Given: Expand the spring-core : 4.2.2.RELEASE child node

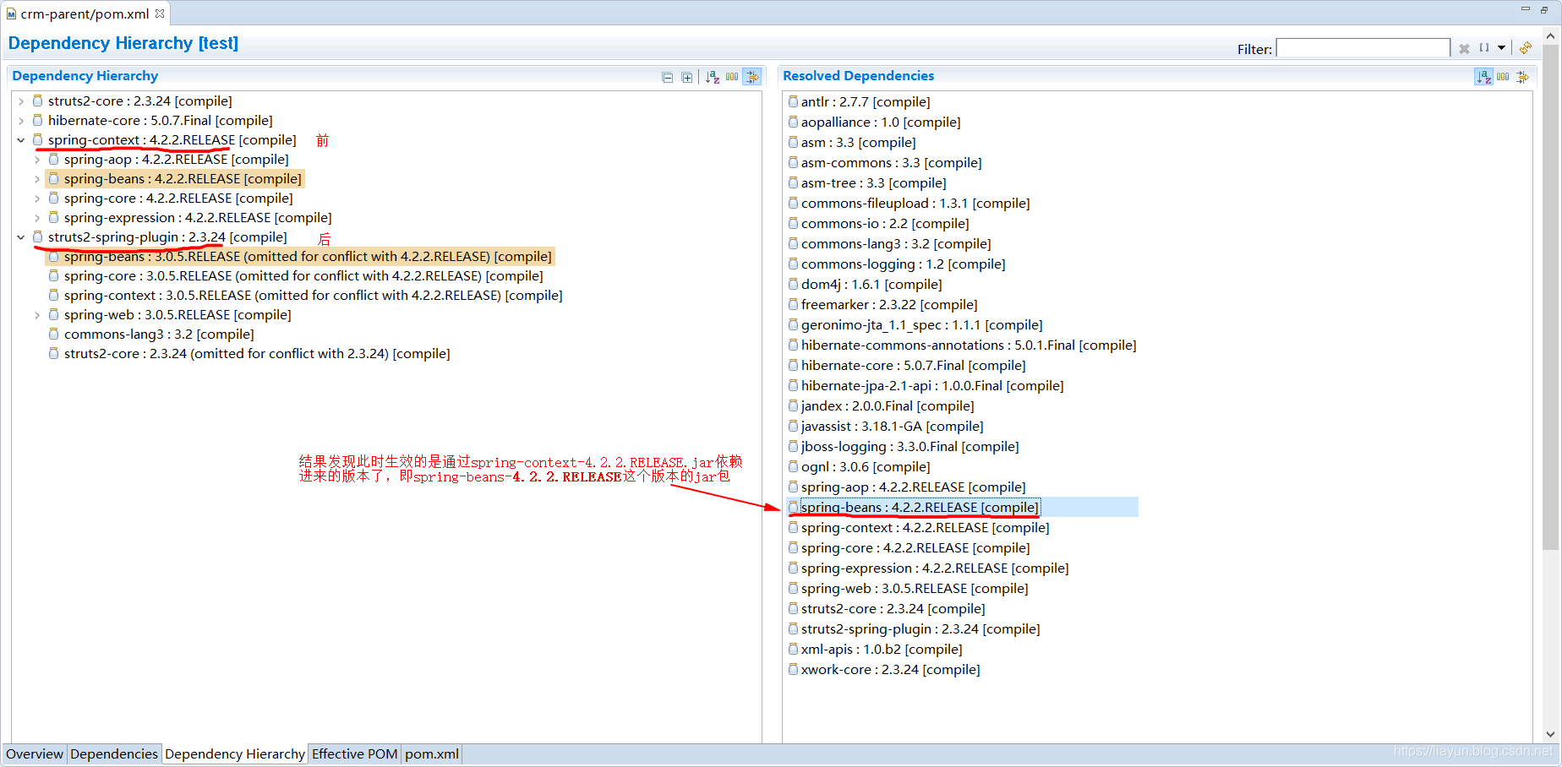Looking at the screenshot, I should tap(37, 199).
